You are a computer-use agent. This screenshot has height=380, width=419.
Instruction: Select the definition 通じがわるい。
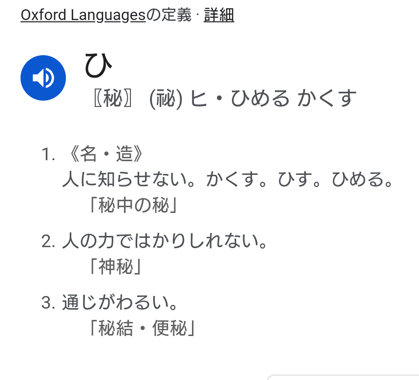[x=120, y=302]
